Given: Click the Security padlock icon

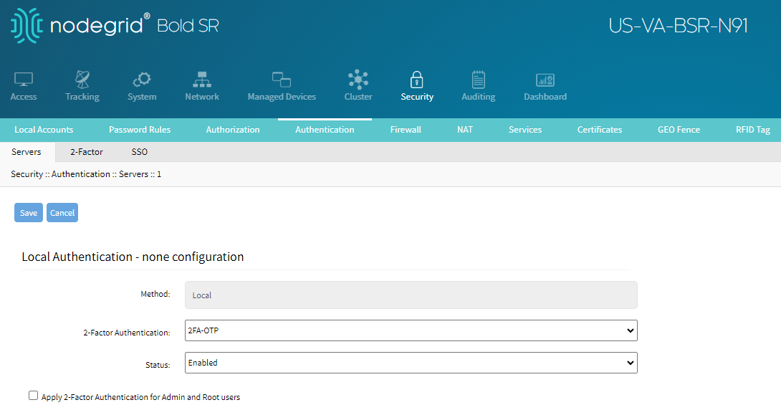Looking at the screenshot, I should point(417,80).
